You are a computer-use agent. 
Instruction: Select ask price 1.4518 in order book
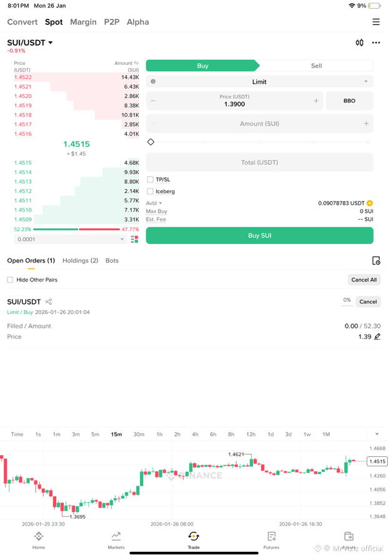[x=22, y=115]
